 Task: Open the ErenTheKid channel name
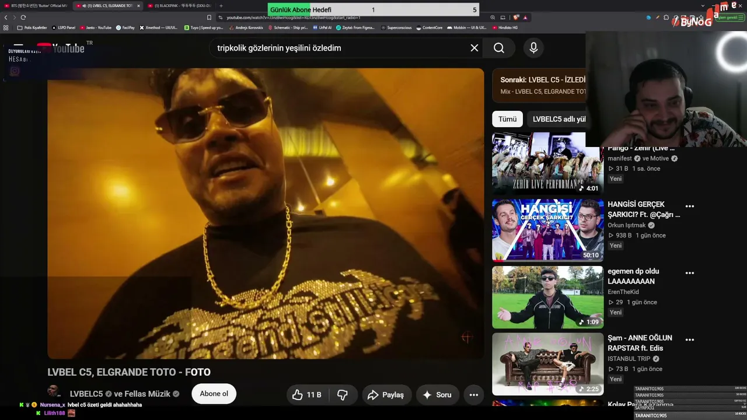(x=624, y=292)
